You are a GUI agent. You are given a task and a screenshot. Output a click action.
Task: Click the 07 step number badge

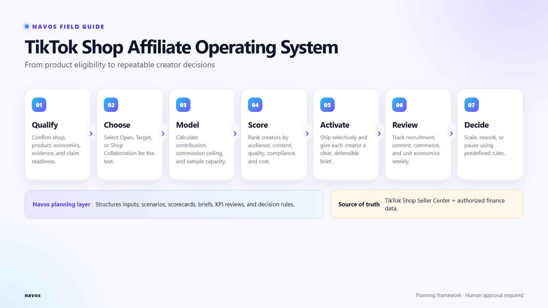[472, 105]
